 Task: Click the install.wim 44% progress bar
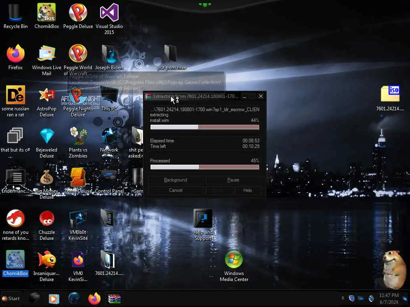[x=205, y=127]
